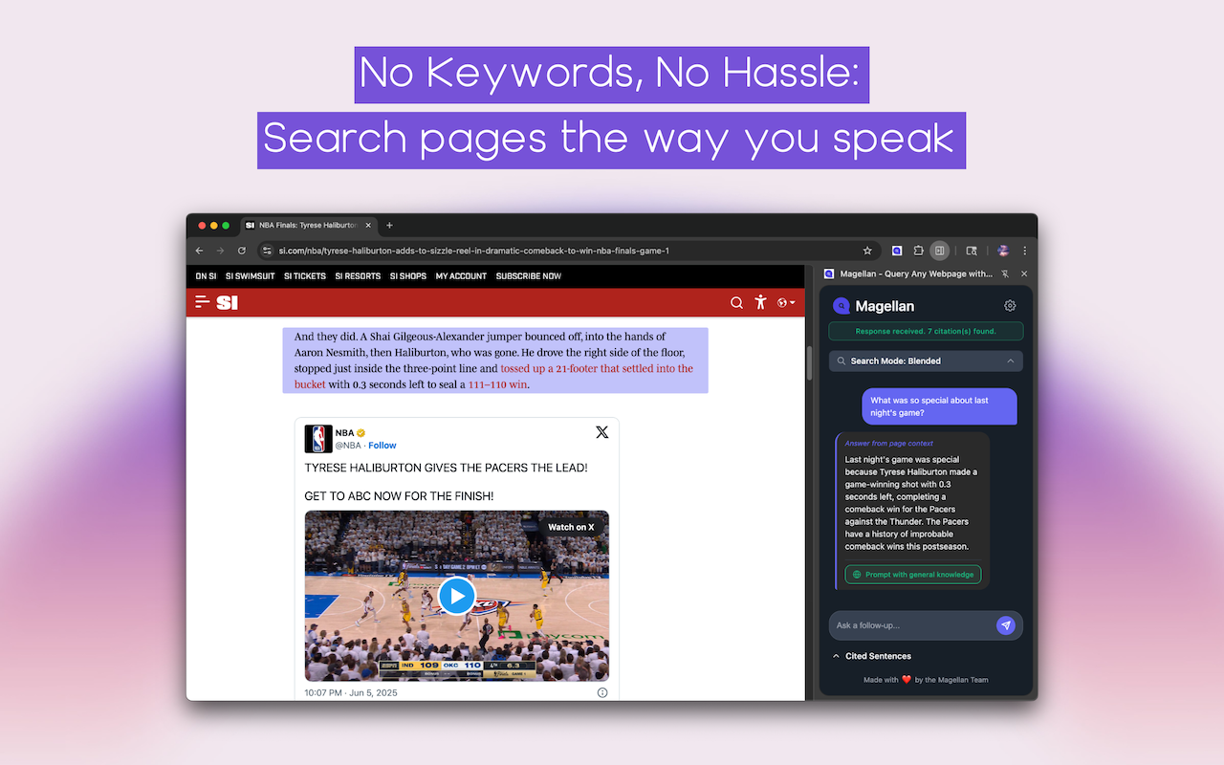
Task: Click the tweet timestamp 10:07 PM
Action: (351, 692)
